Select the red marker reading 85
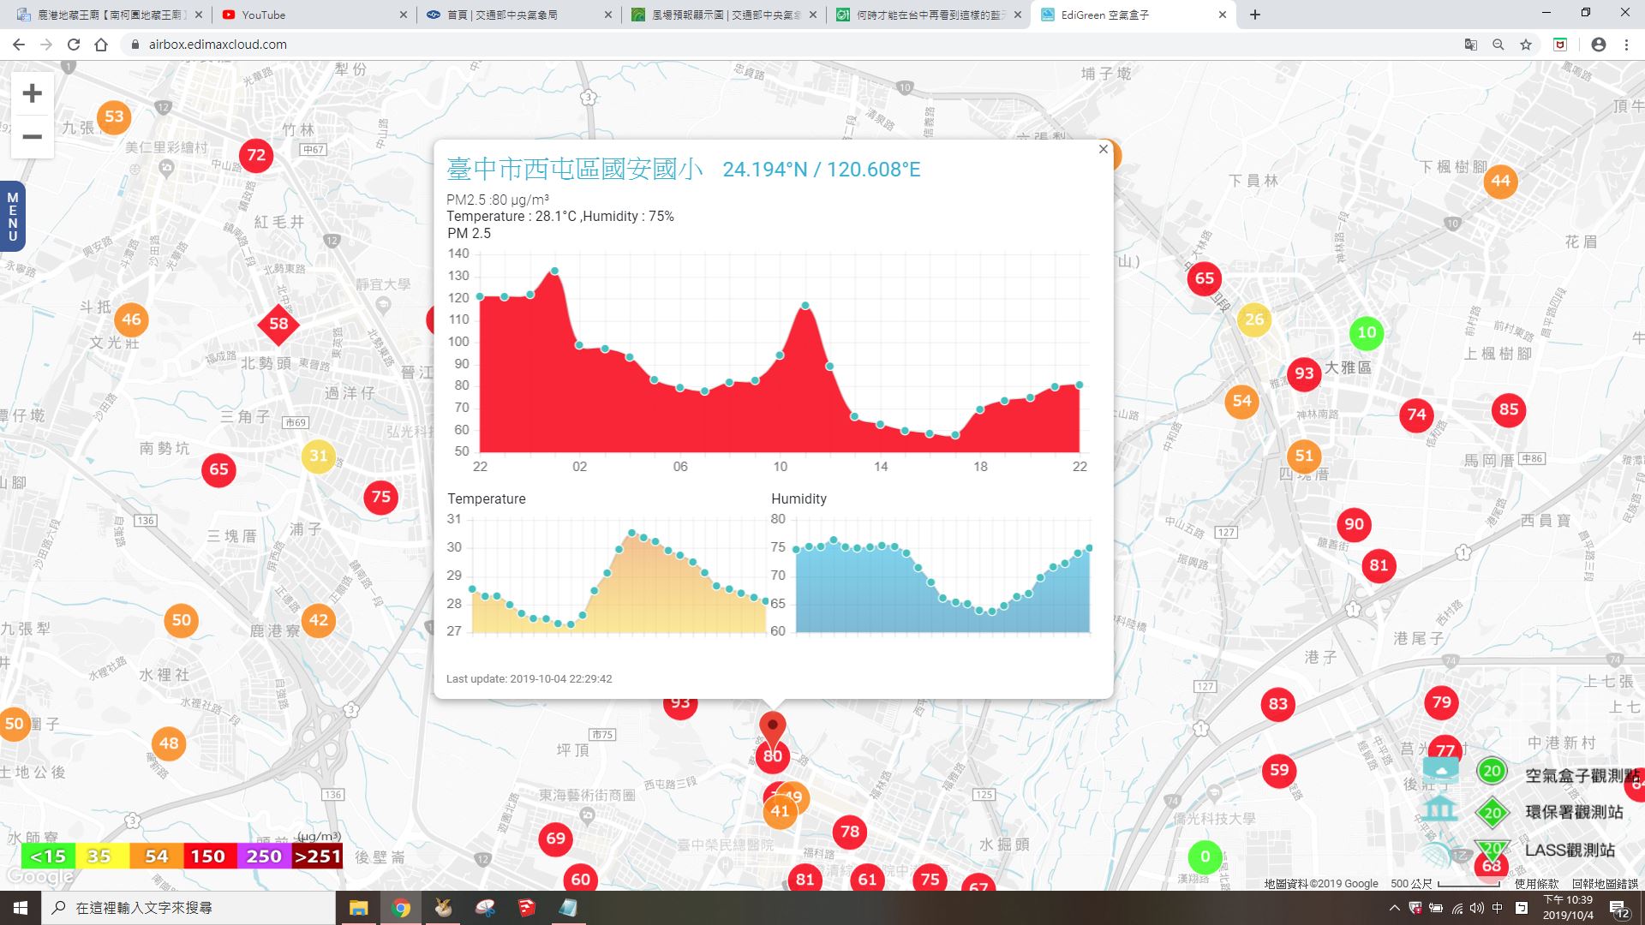1645x925 pixels. 1509,409
